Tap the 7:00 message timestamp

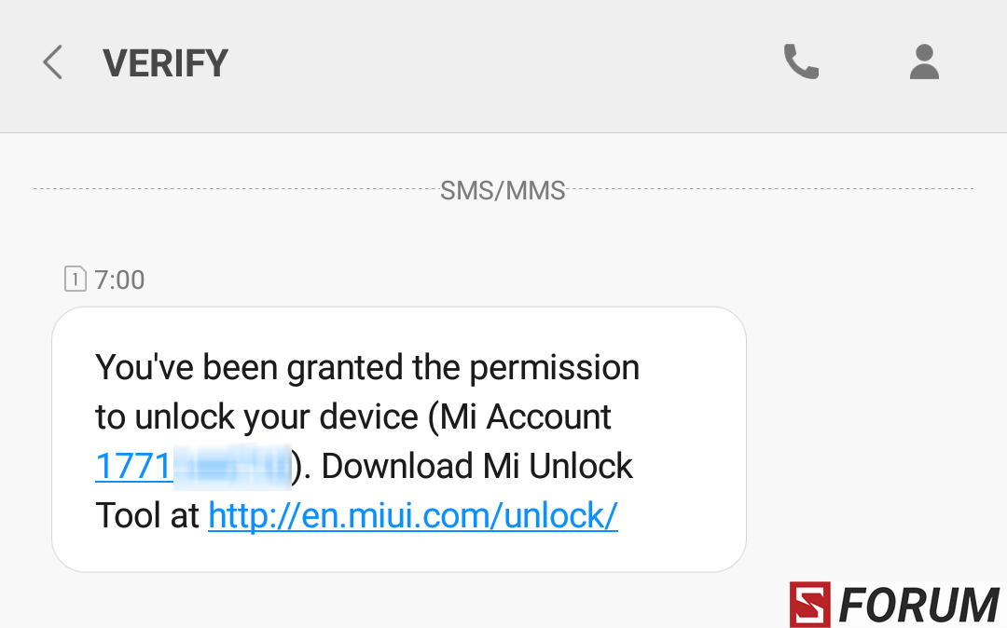(x=120, y=280)
